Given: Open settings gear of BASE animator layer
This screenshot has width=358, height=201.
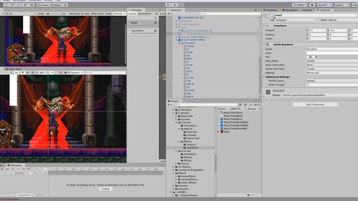Looking at the screenshot, I should pyautogui.click(x=156, y=23).
